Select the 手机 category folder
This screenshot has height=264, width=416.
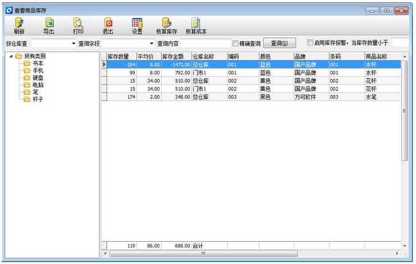coord(37,70)
